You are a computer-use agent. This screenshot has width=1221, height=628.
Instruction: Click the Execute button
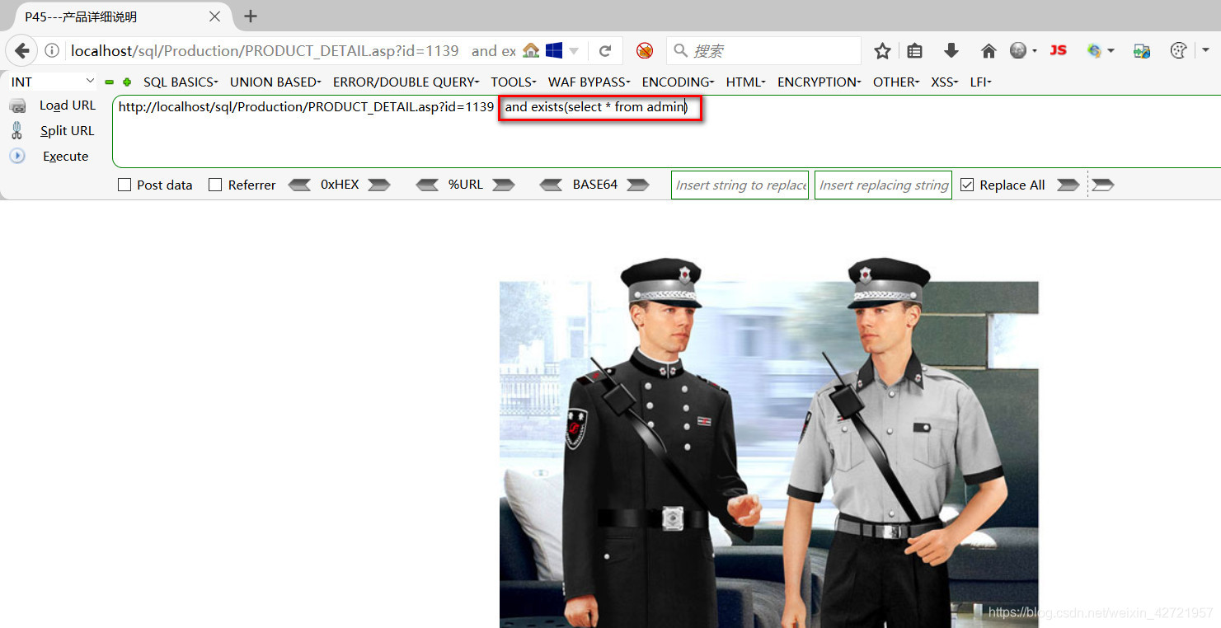coord(66,157)
